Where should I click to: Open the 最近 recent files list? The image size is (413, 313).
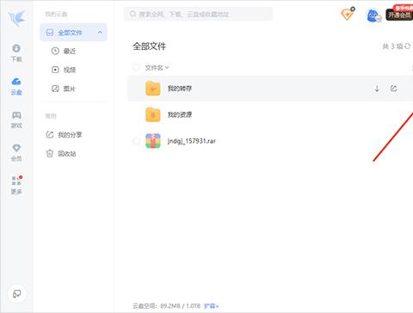tap(64, 51)
